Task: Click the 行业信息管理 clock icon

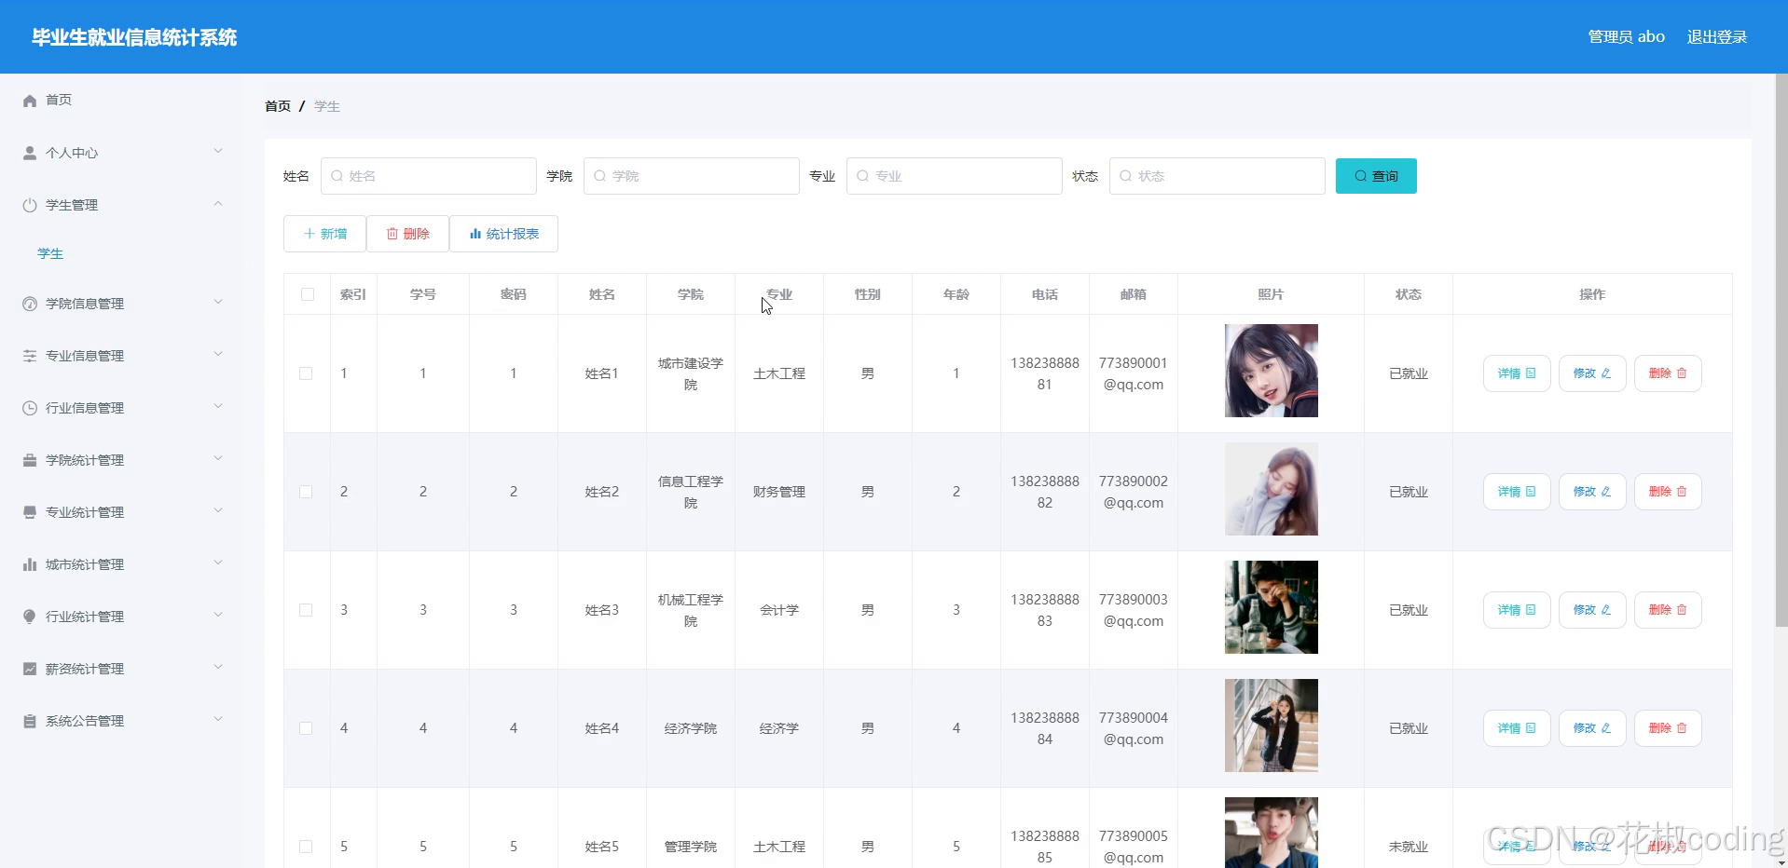Action: tap(30, 408)
